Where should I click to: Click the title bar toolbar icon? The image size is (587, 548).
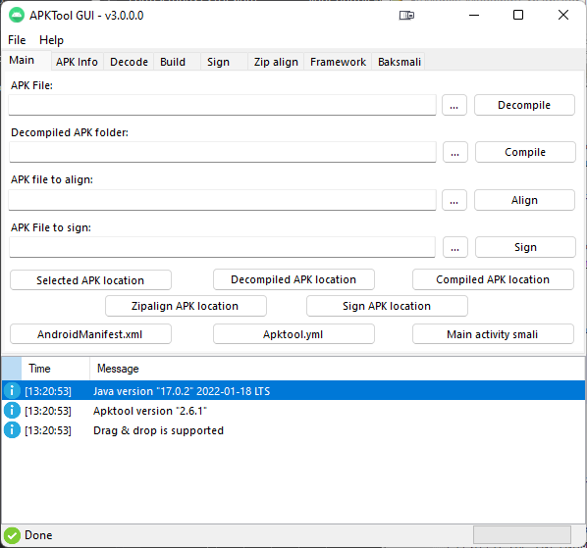406,16
